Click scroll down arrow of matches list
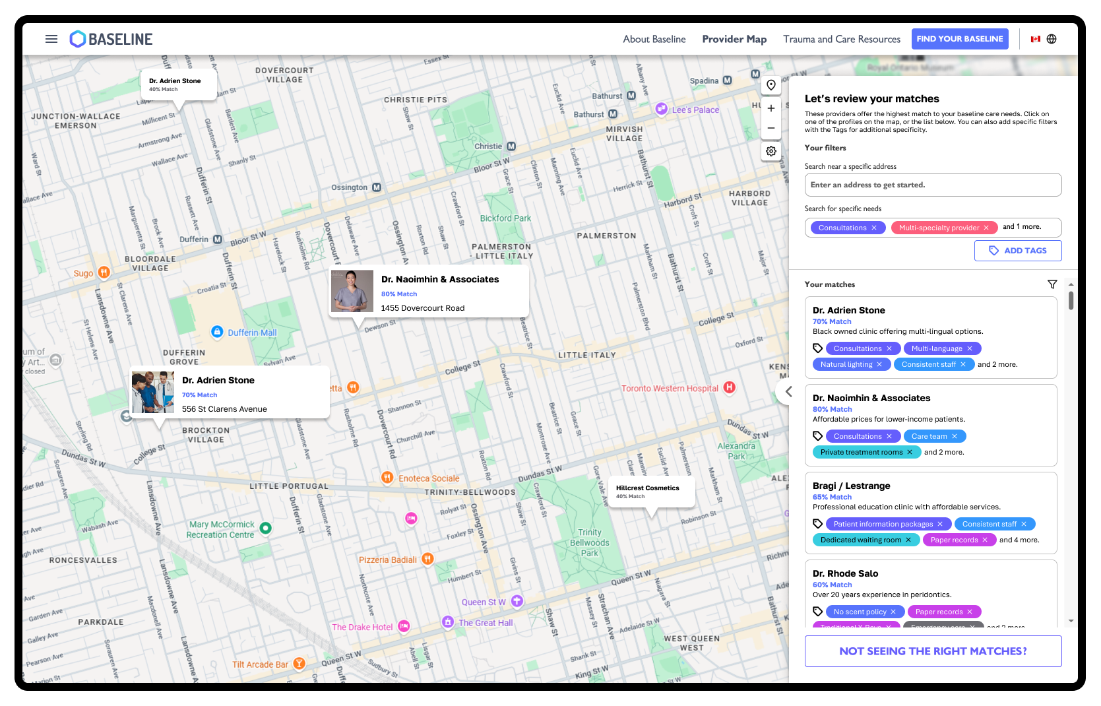 (x=1071, y=621)
